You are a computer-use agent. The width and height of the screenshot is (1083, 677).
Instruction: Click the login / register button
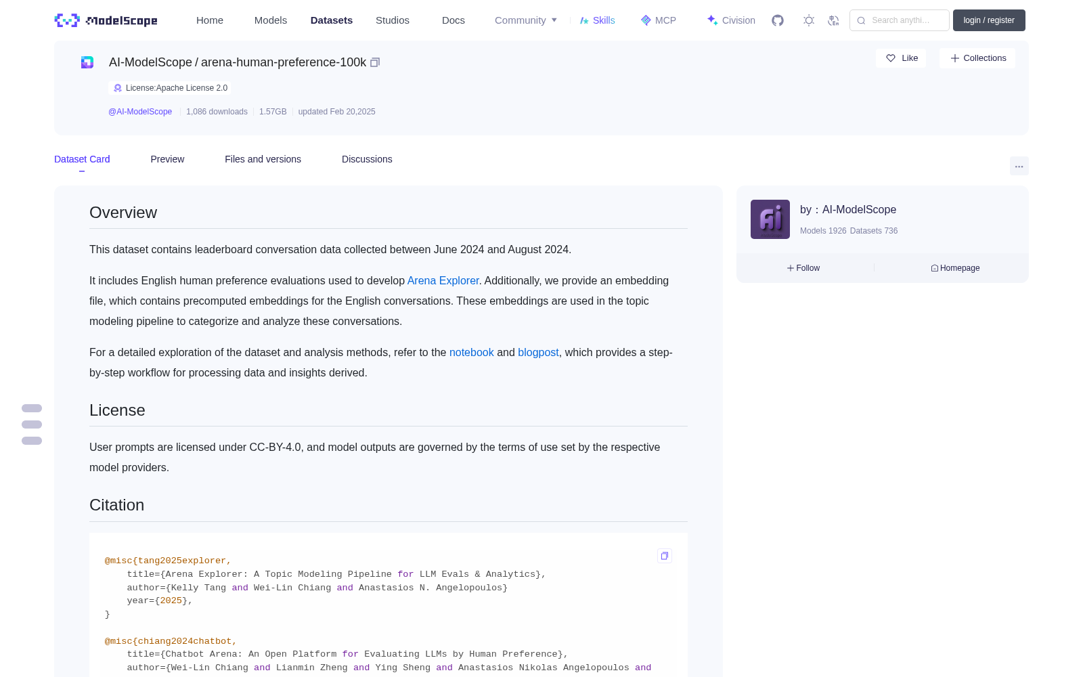click(989, 20)
